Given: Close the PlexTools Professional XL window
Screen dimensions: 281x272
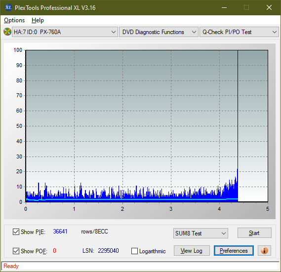Looking at the screenshot, I should point(269,7).
